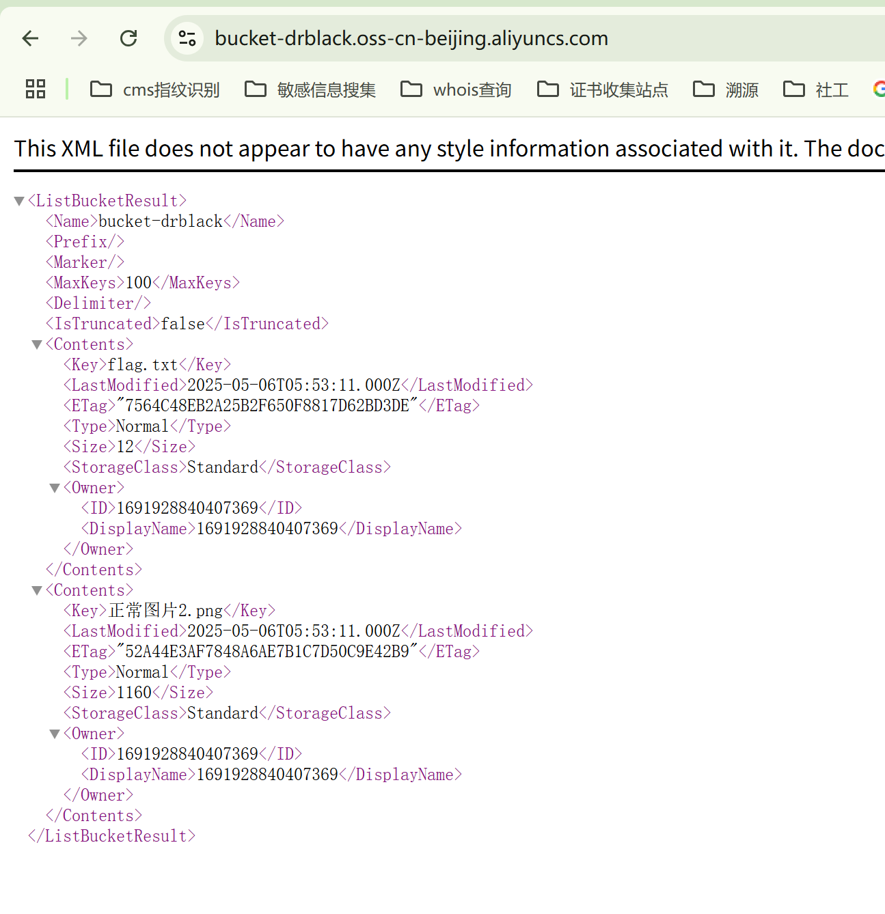Viewport: 885px width, 914px height.
Task: Open the apps grid icon in the bookmarks bar
Action: coord(36,89)
